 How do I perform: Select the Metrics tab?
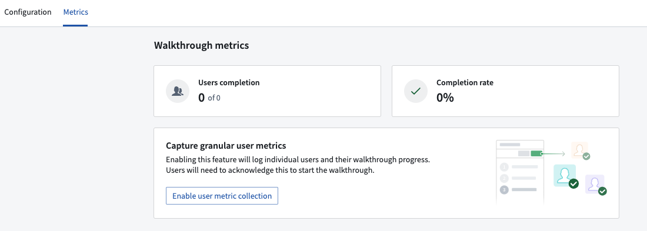(x=75, y=12)
